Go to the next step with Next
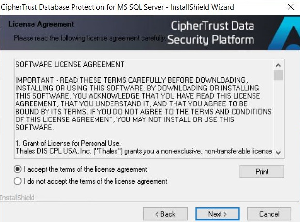 tap(217, 214)
